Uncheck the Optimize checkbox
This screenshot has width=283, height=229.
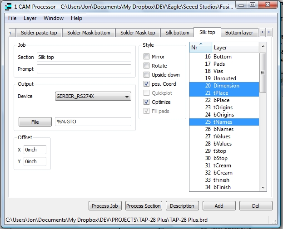[x=146, y=102]
